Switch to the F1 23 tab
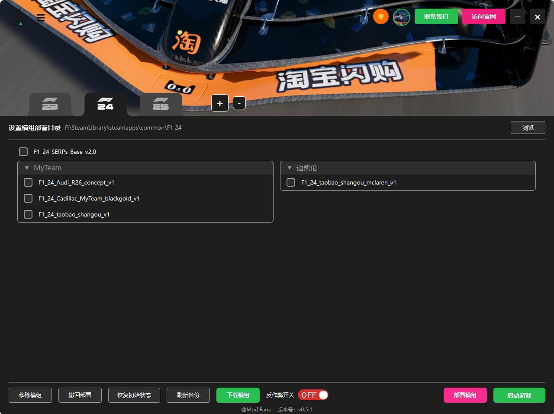Image resolution: width=554 pixels, height=414 pixels. tap(50, 104)
